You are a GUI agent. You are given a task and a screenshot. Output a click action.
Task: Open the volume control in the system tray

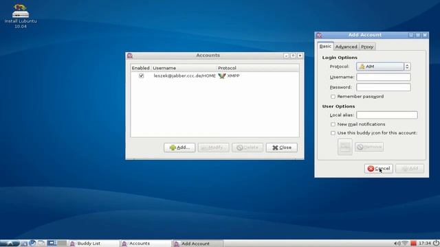pyautogui.click(x=397, y=243)
